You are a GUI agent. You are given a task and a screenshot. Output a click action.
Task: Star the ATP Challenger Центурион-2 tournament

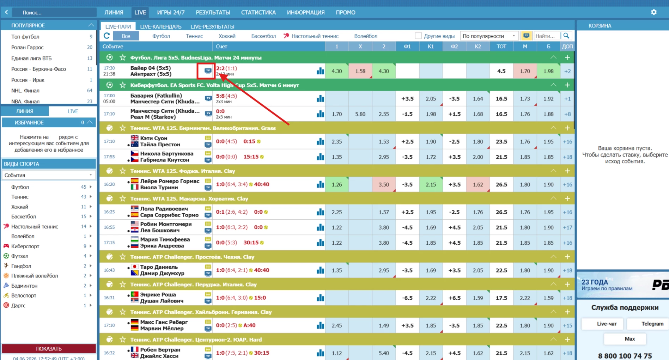pyautogui.click(x=122, y=340)
